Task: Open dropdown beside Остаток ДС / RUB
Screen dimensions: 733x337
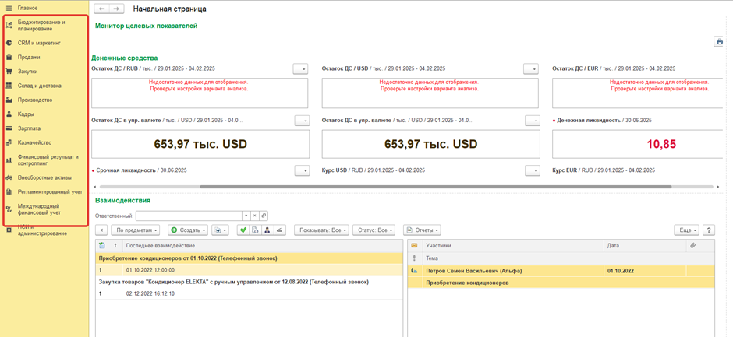Action: (x=301, y=69)
